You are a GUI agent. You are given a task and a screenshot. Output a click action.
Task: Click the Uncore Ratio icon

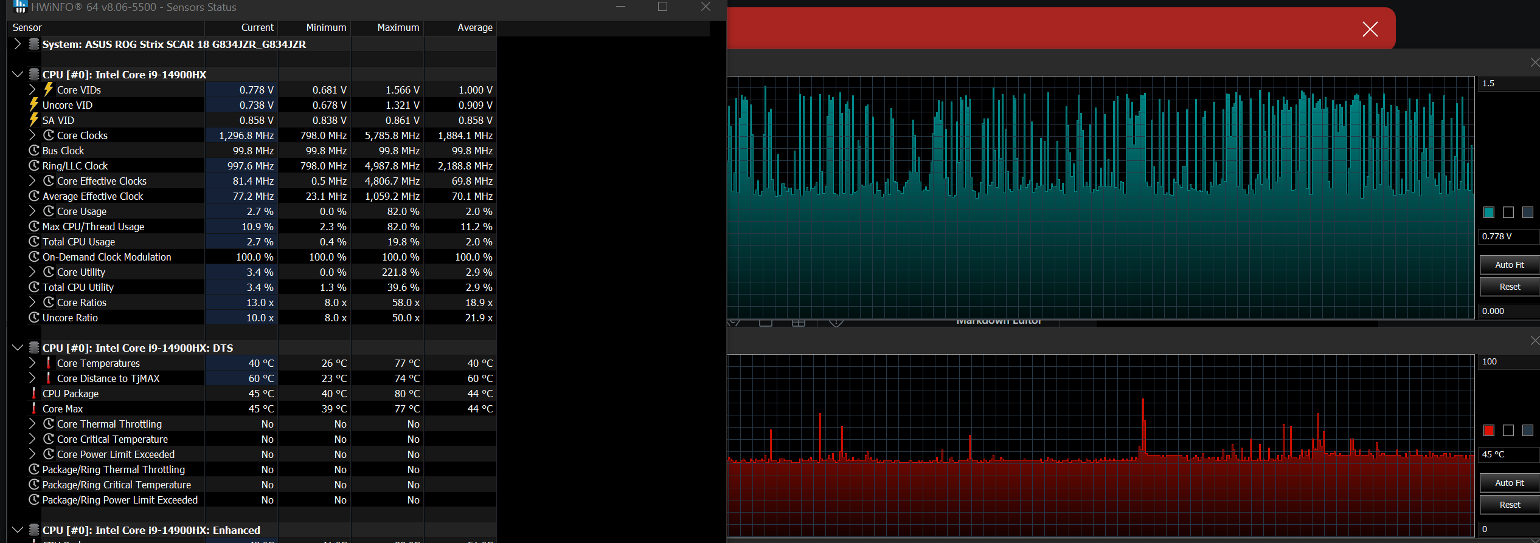point(34,317)
